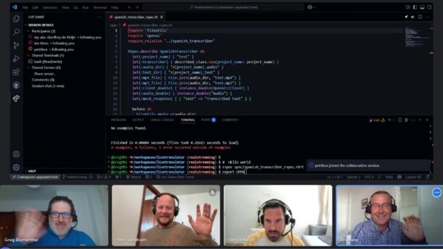
Task: Click the split editor icon
Action: coord(420,17)
